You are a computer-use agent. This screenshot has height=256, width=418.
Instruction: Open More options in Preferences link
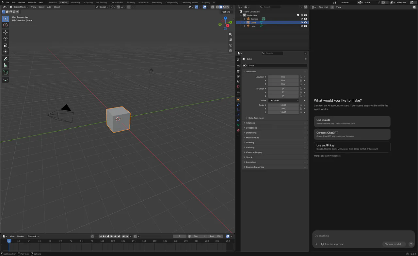pyautogui.click(x=327, y=156)
